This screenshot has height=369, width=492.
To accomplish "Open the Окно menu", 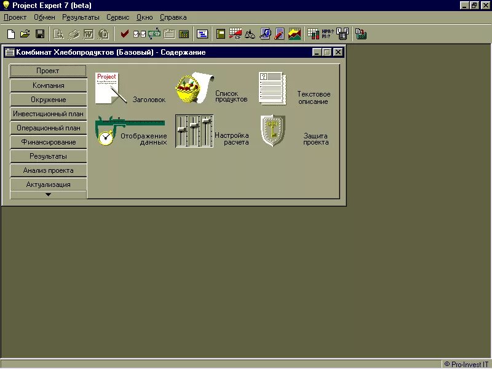I will (x=145, y=18).
